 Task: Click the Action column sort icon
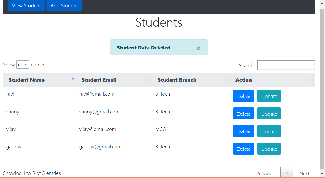312,80
